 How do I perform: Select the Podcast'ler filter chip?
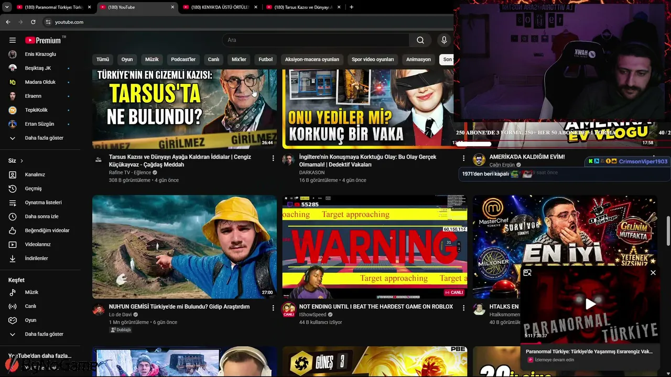(x=183, y=59)
